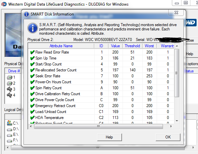
Task: Click main window horizontal scroll right arrow
Action: point(193,147)
